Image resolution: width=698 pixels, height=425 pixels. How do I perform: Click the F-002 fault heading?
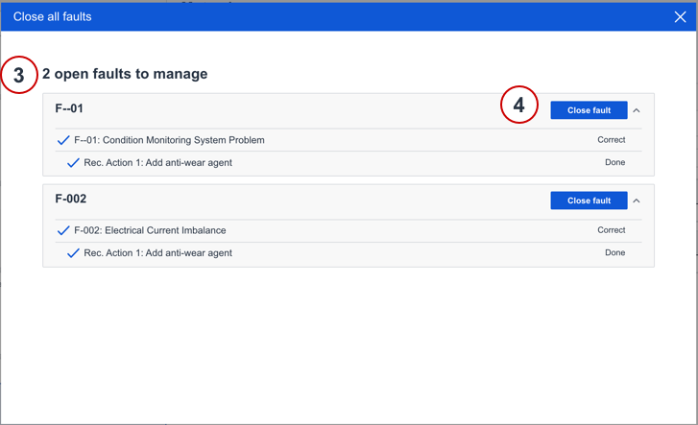tap(71, 199)
